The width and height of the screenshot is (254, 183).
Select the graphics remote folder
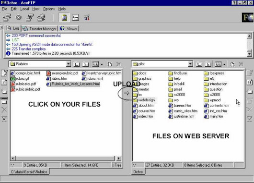coord(142,79)
